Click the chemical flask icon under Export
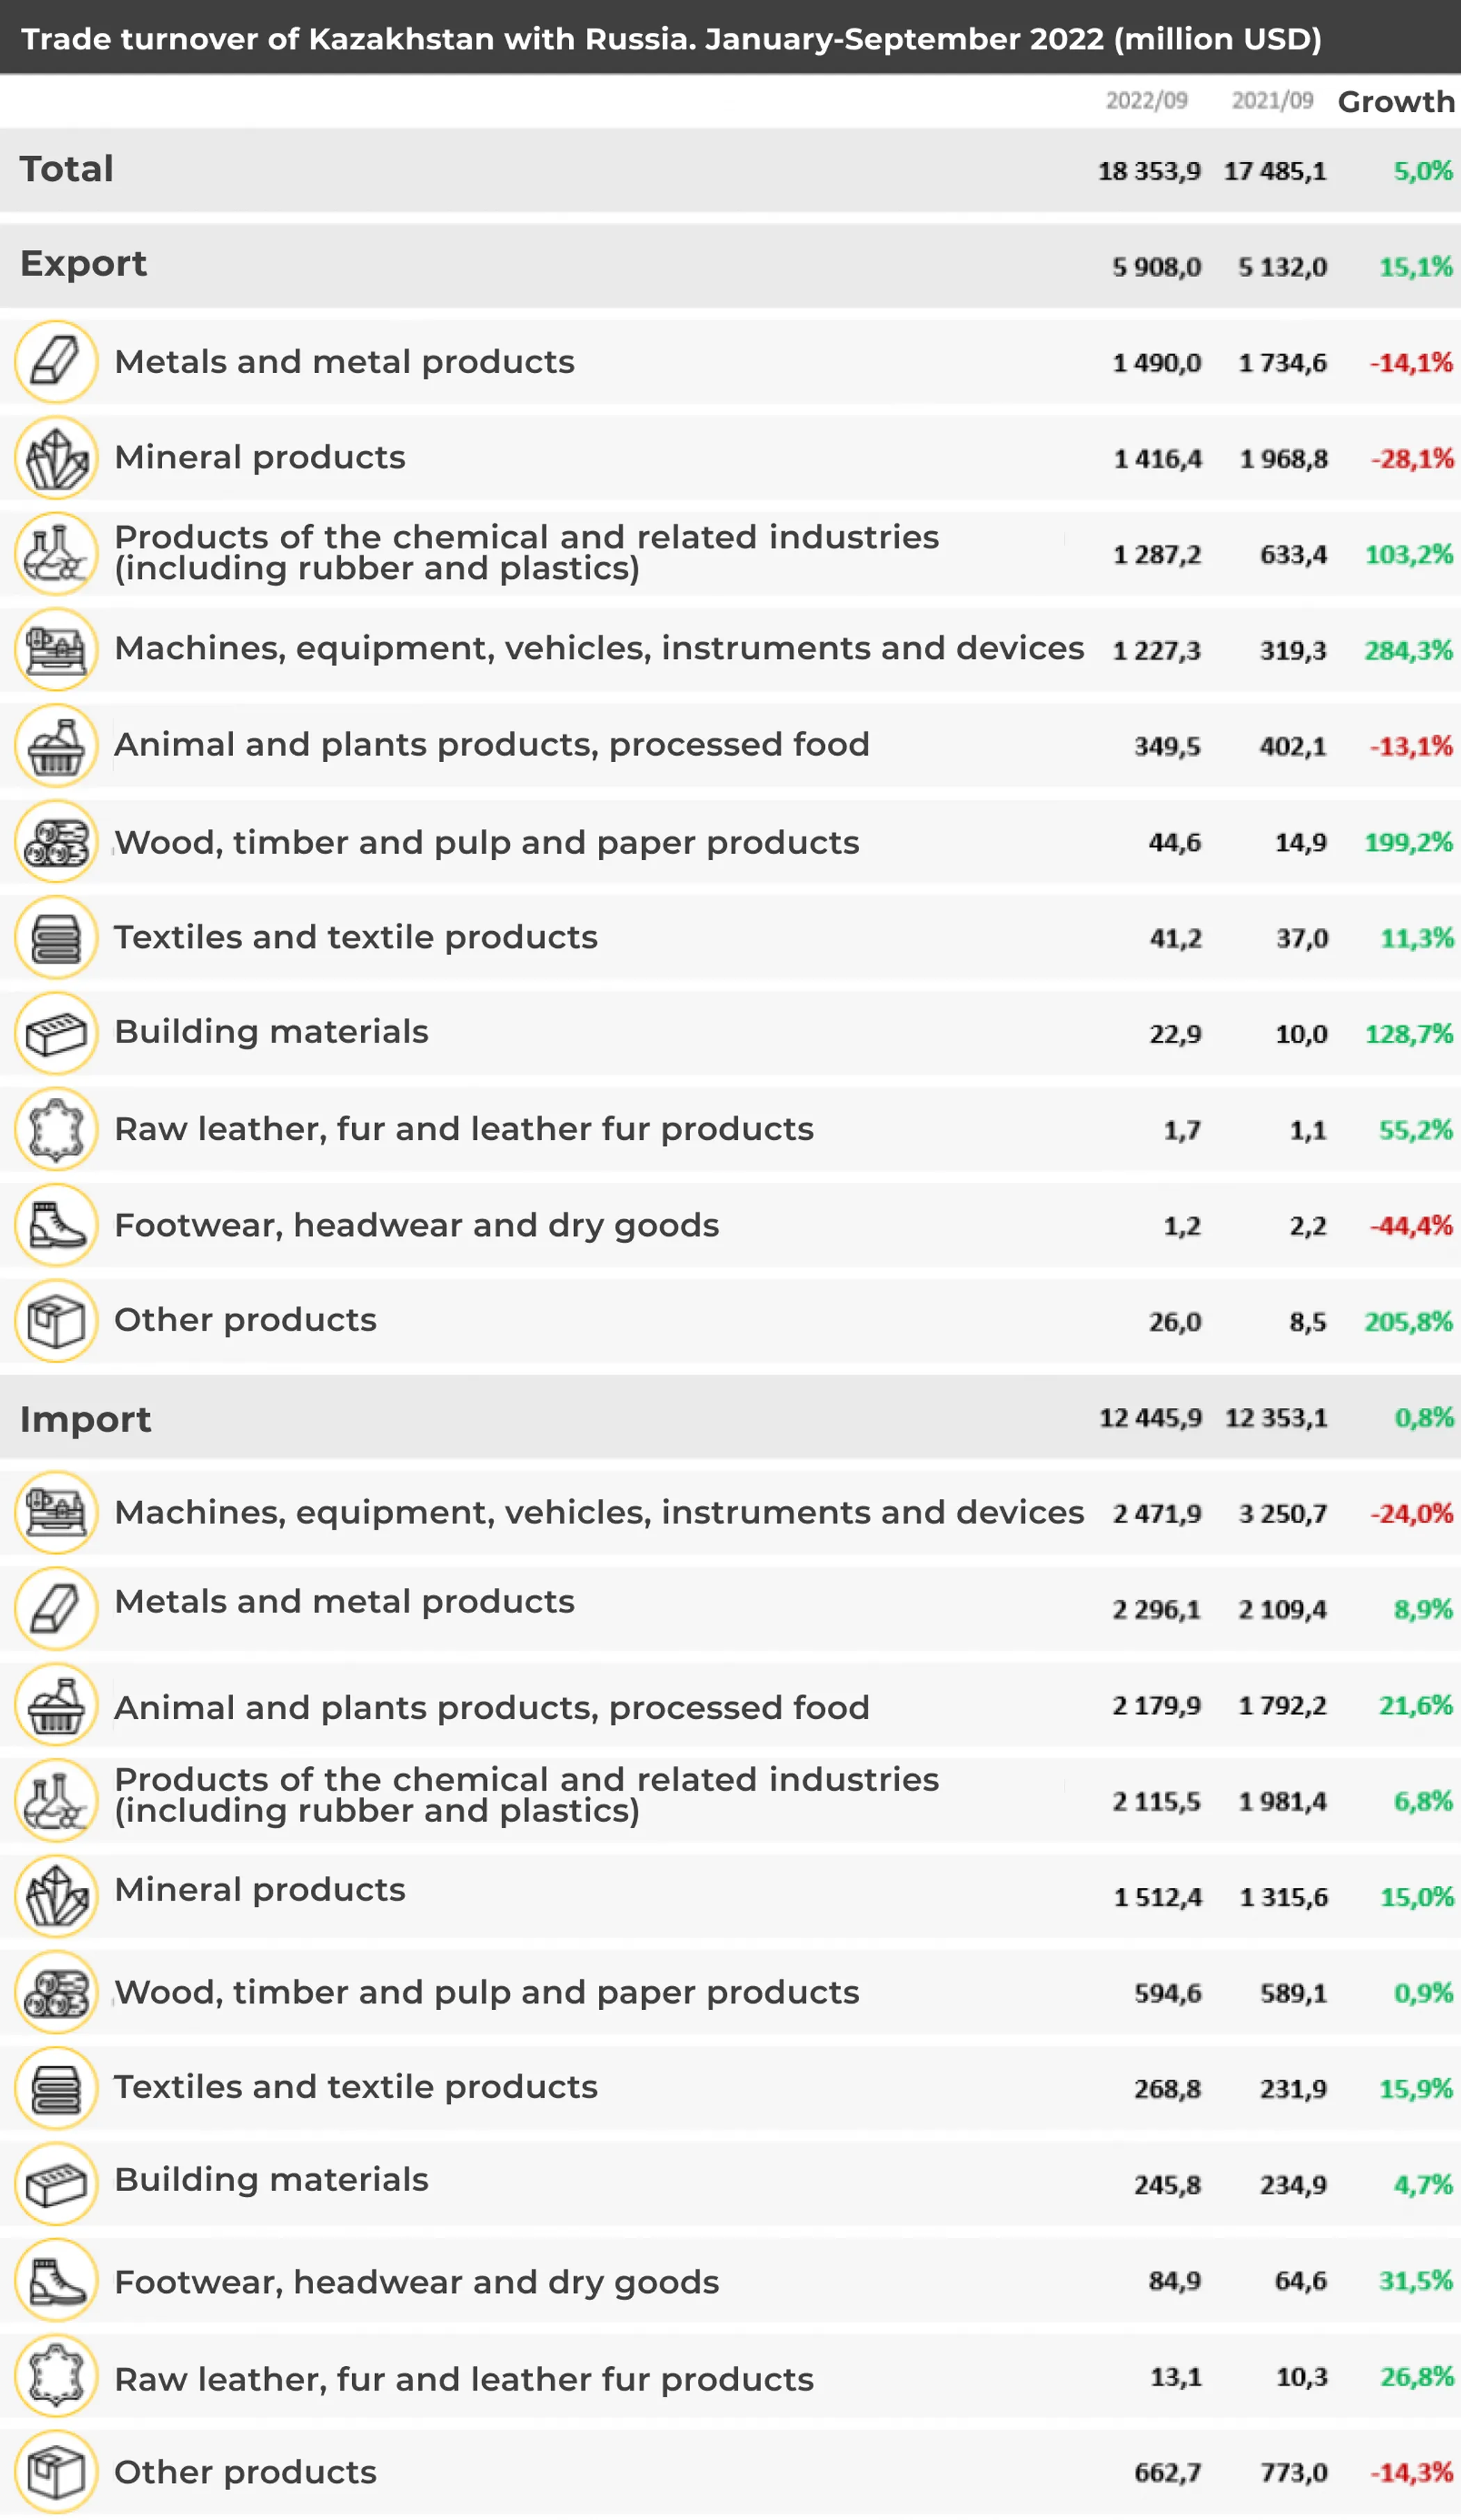 pos(56,553)
